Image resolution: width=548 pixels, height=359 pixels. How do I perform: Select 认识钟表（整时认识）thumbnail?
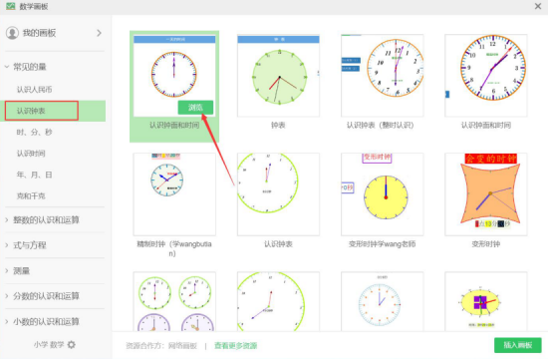click(382, 75)
